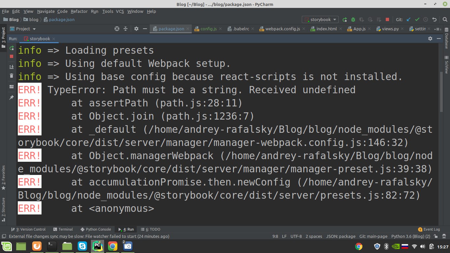Open the Linux Mint start menu

click(7, 246)
